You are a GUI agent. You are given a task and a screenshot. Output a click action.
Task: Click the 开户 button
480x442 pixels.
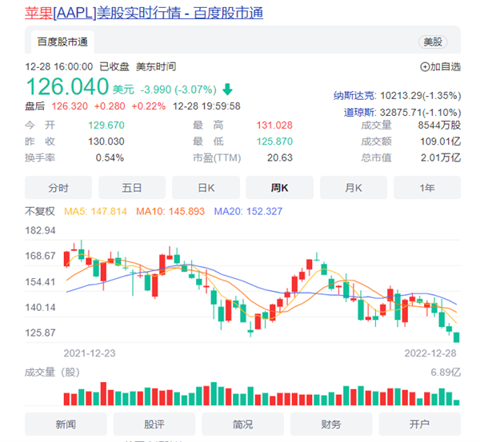click(419, 424)
